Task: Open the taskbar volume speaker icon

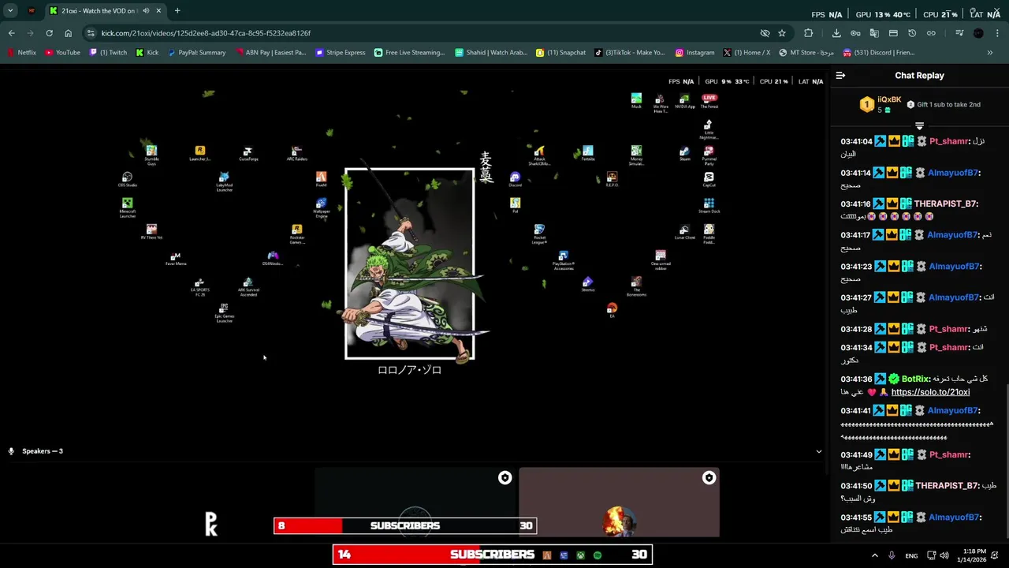Action: point(944,555)
